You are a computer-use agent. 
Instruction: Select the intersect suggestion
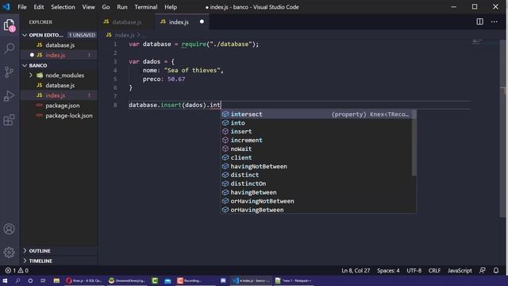point(317,114)
